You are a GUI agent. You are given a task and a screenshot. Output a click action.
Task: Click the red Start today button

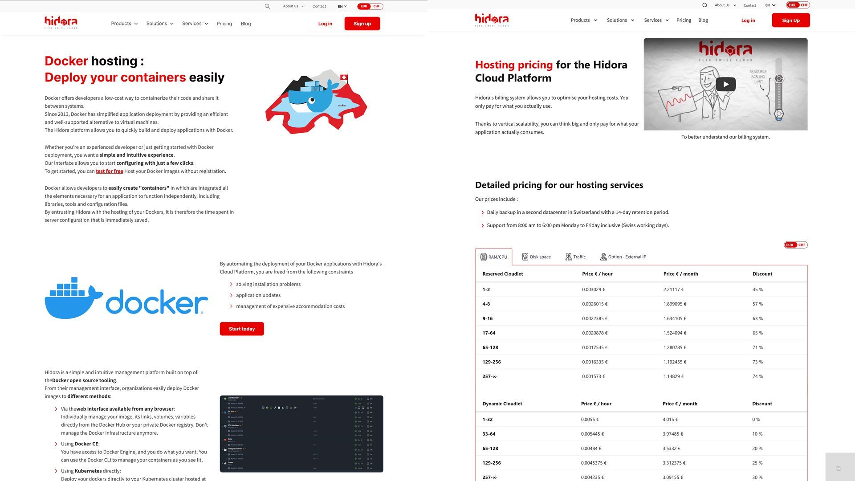tap(242, 329)
